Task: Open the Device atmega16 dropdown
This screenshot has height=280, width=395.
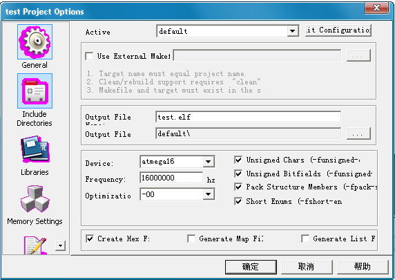Action: pos(209,162)
